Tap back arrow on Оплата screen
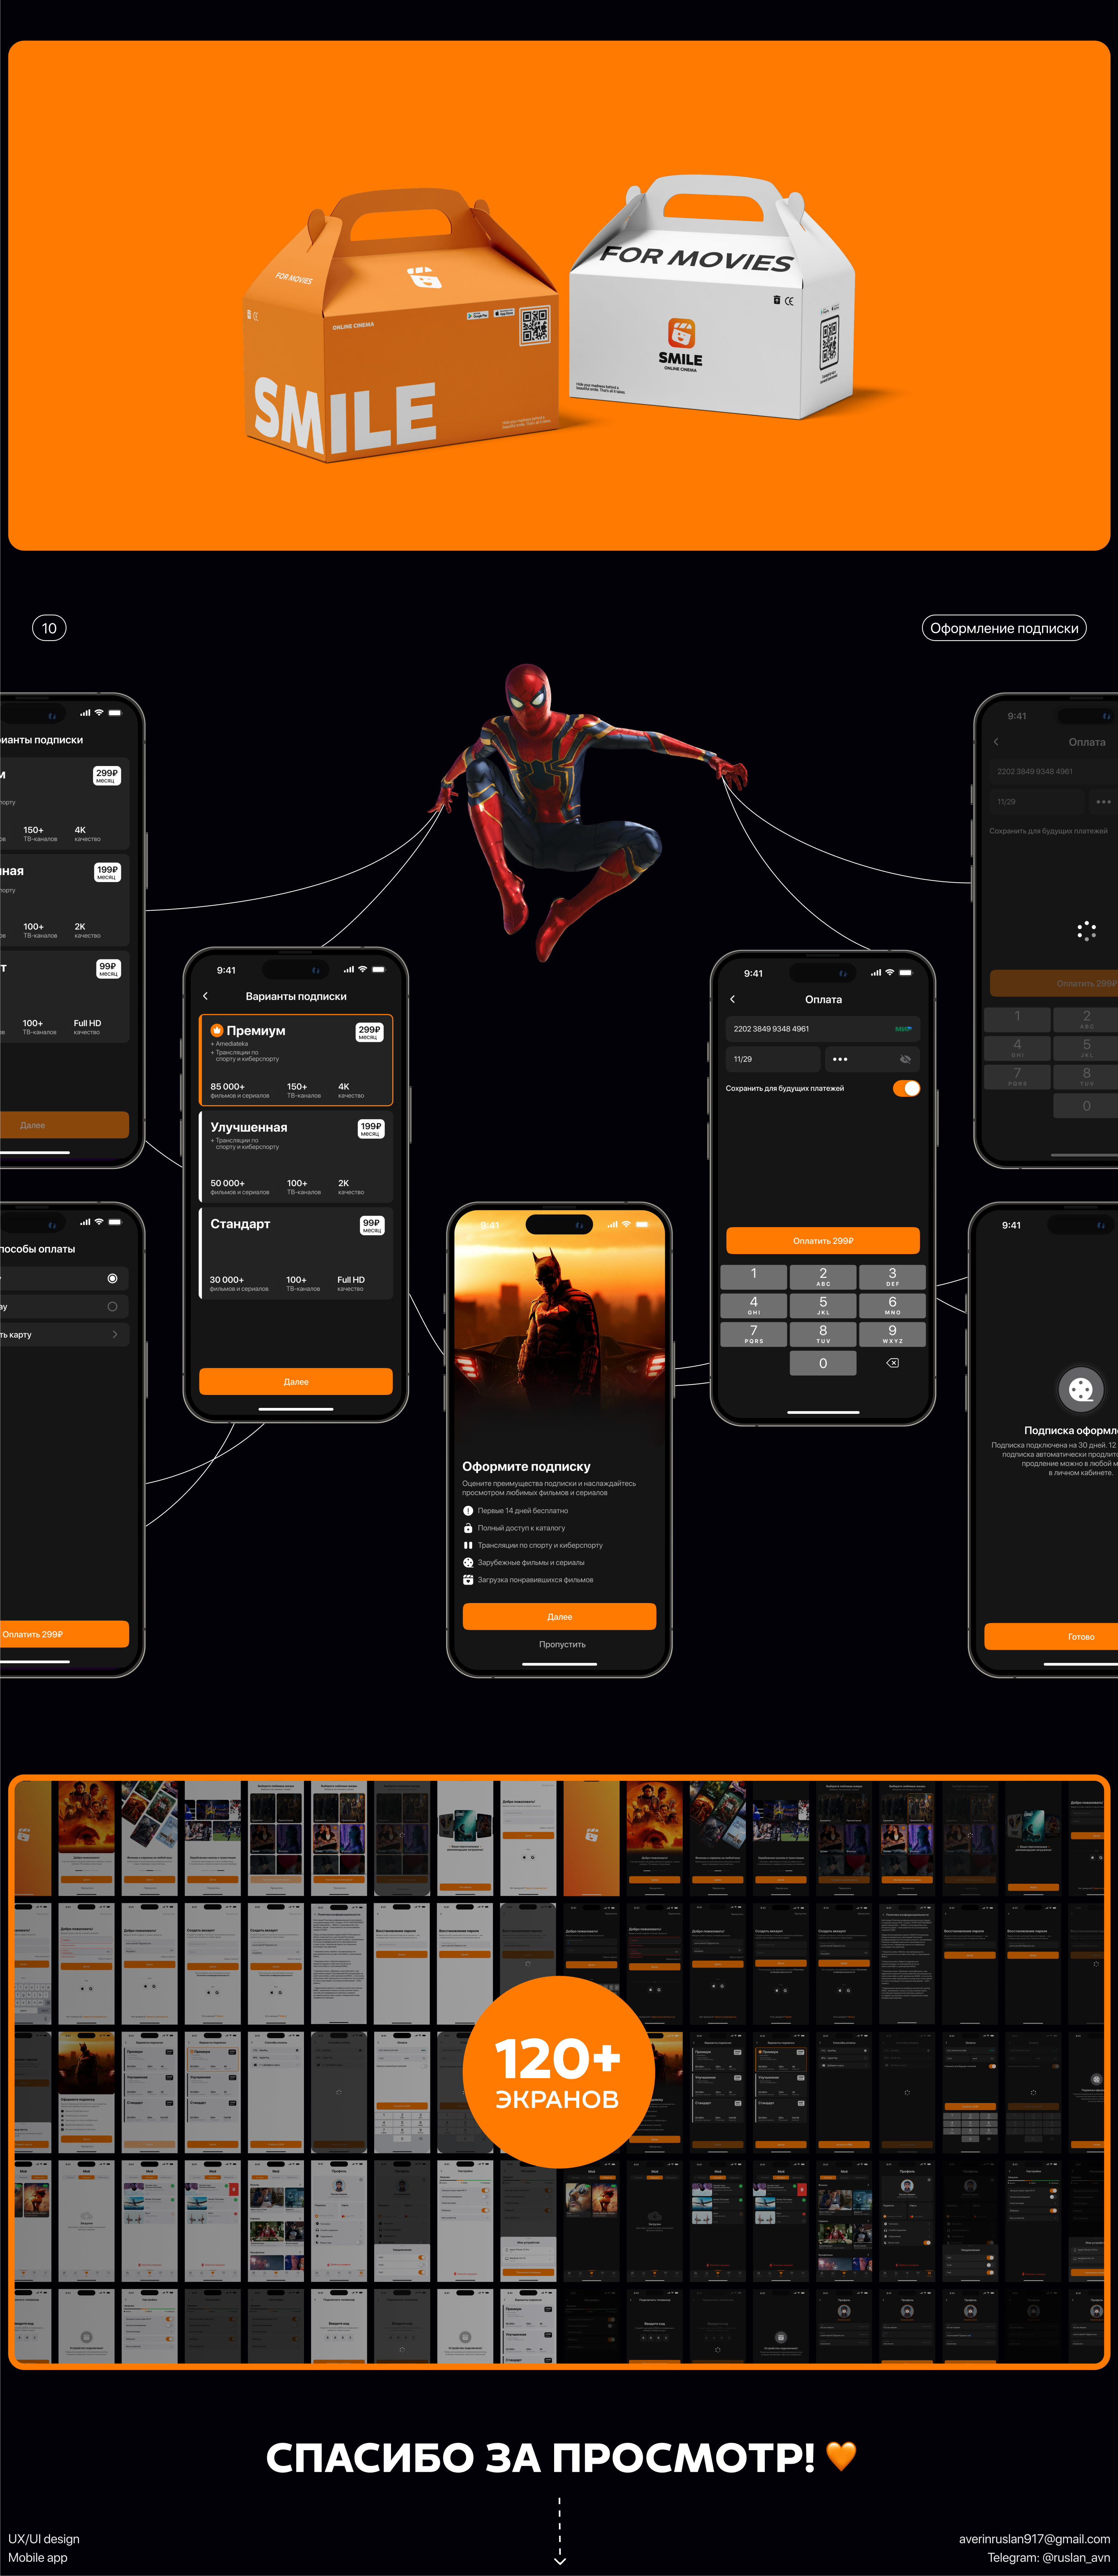This screenshot has width=1118, height=2576. 732,999
